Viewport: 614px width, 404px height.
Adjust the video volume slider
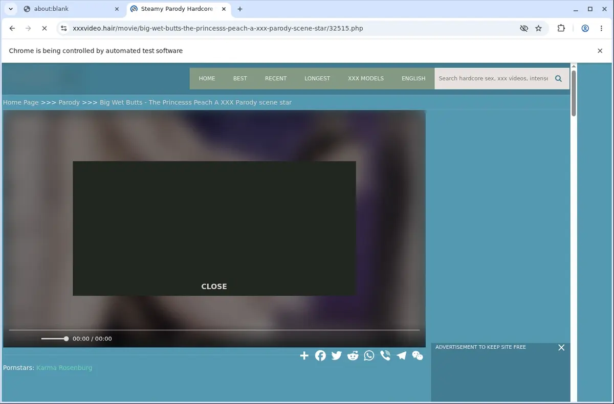point(54,339)
